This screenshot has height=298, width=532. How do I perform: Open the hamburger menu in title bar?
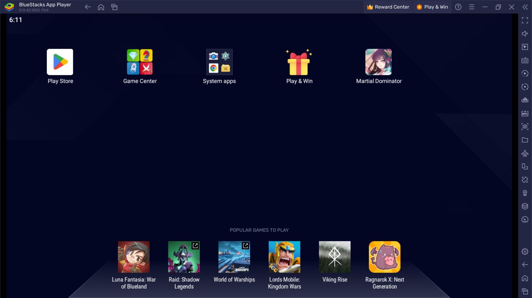tap(472, 7)
